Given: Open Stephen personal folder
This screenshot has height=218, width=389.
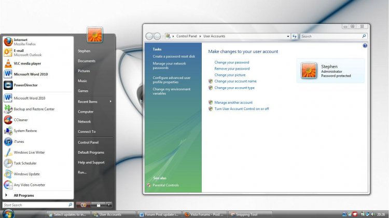Looking at the screenshot, I should point(84,51).
